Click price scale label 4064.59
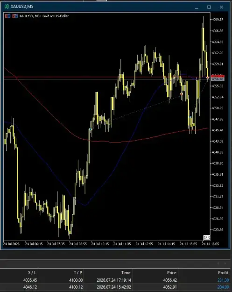The height and width of the screenshot is (292, 232). point(218,42)
